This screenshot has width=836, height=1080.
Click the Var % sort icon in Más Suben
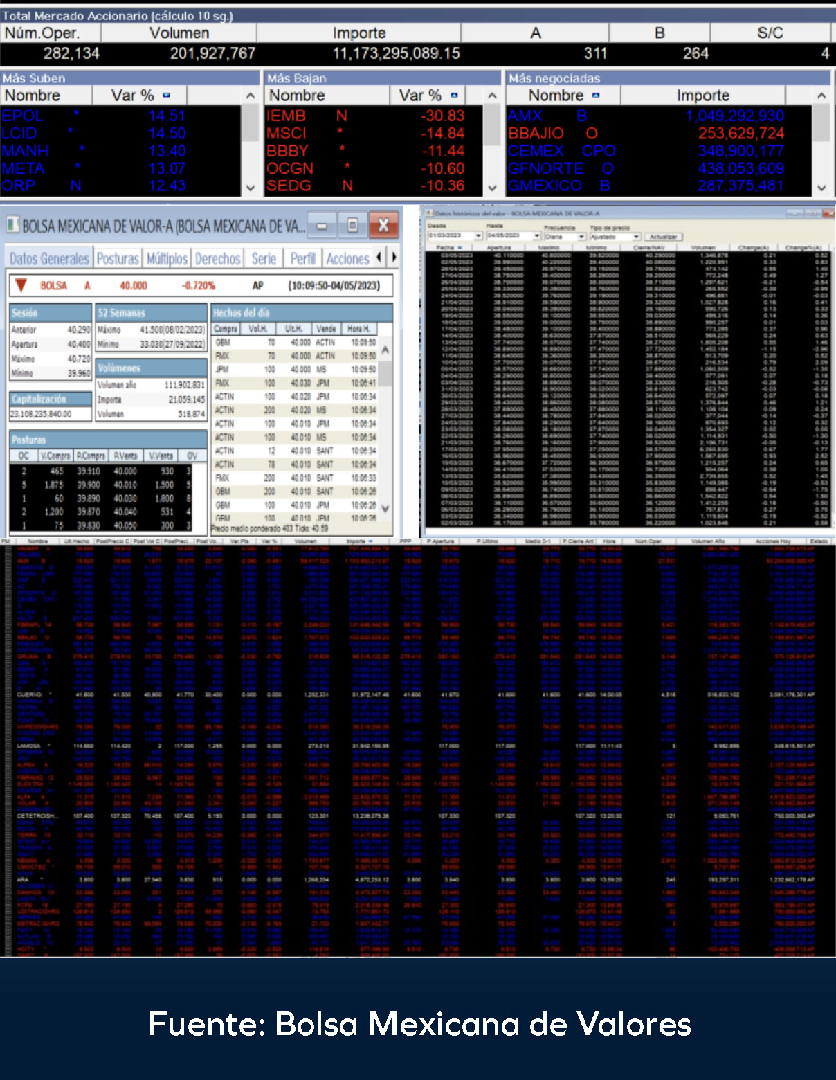[166, 95]
